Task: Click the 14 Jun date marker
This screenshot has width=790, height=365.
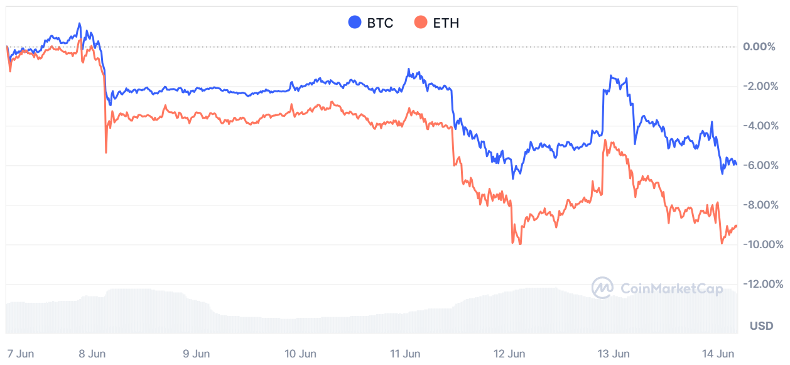Action: tap(718, 353)
